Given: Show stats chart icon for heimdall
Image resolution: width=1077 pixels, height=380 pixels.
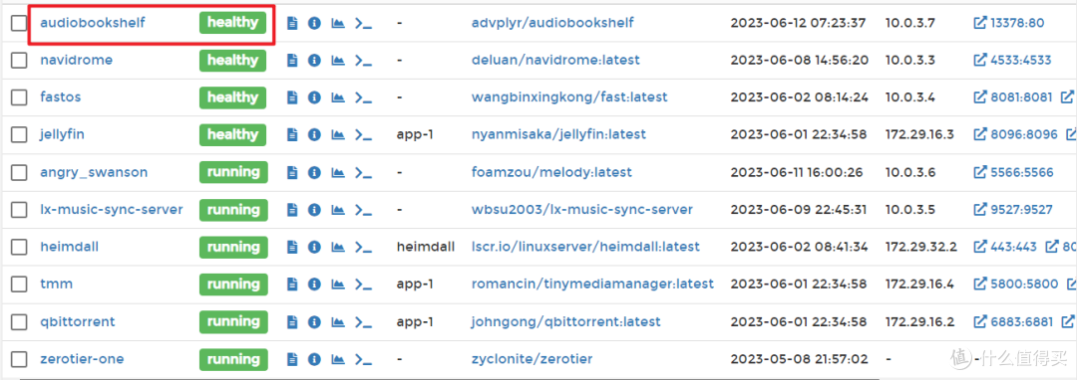Looking at the screenshot, I should [337, 247].
